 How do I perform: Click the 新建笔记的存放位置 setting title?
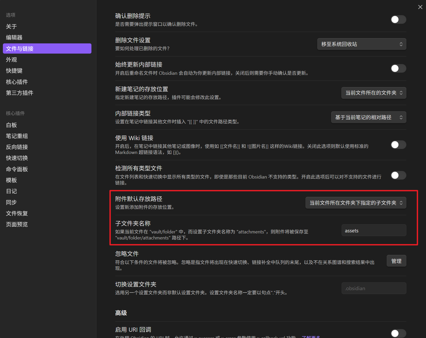pos(141,89)
